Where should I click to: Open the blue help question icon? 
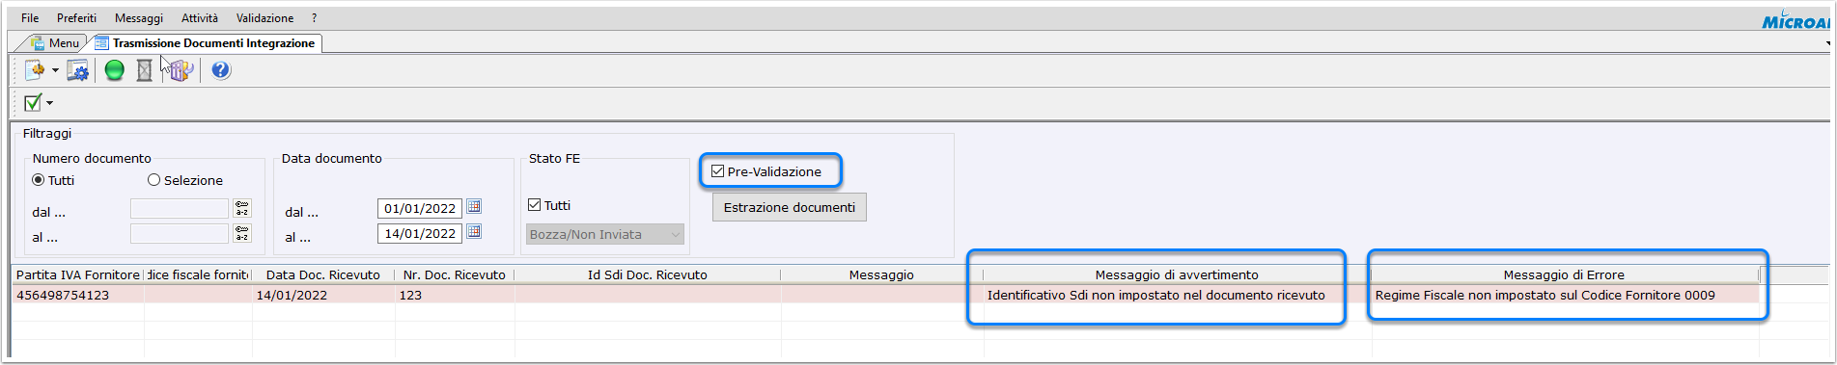(221, 69)
